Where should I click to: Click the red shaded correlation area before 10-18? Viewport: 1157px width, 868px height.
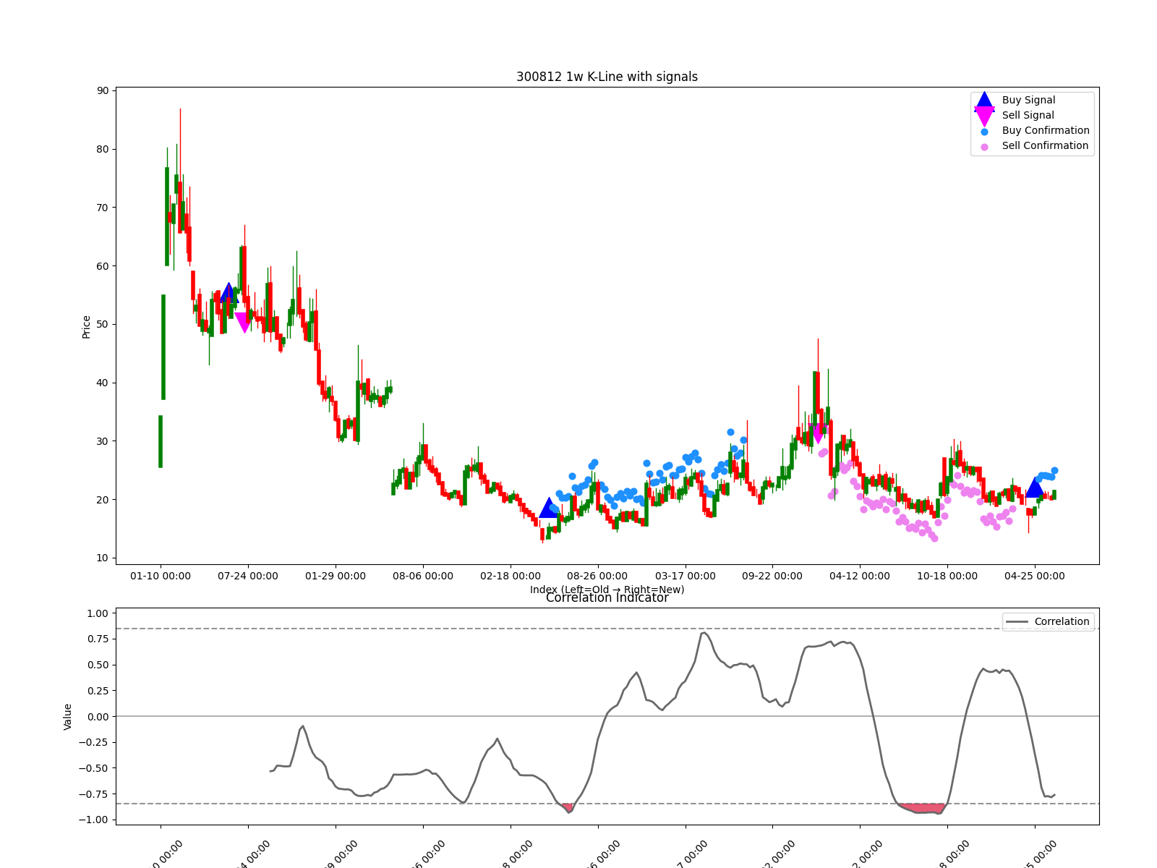[921, 808]
